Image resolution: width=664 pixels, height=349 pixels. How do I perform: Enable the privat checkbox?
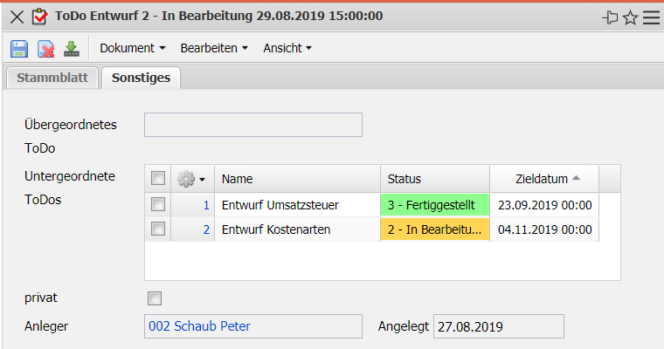(156, 298)
